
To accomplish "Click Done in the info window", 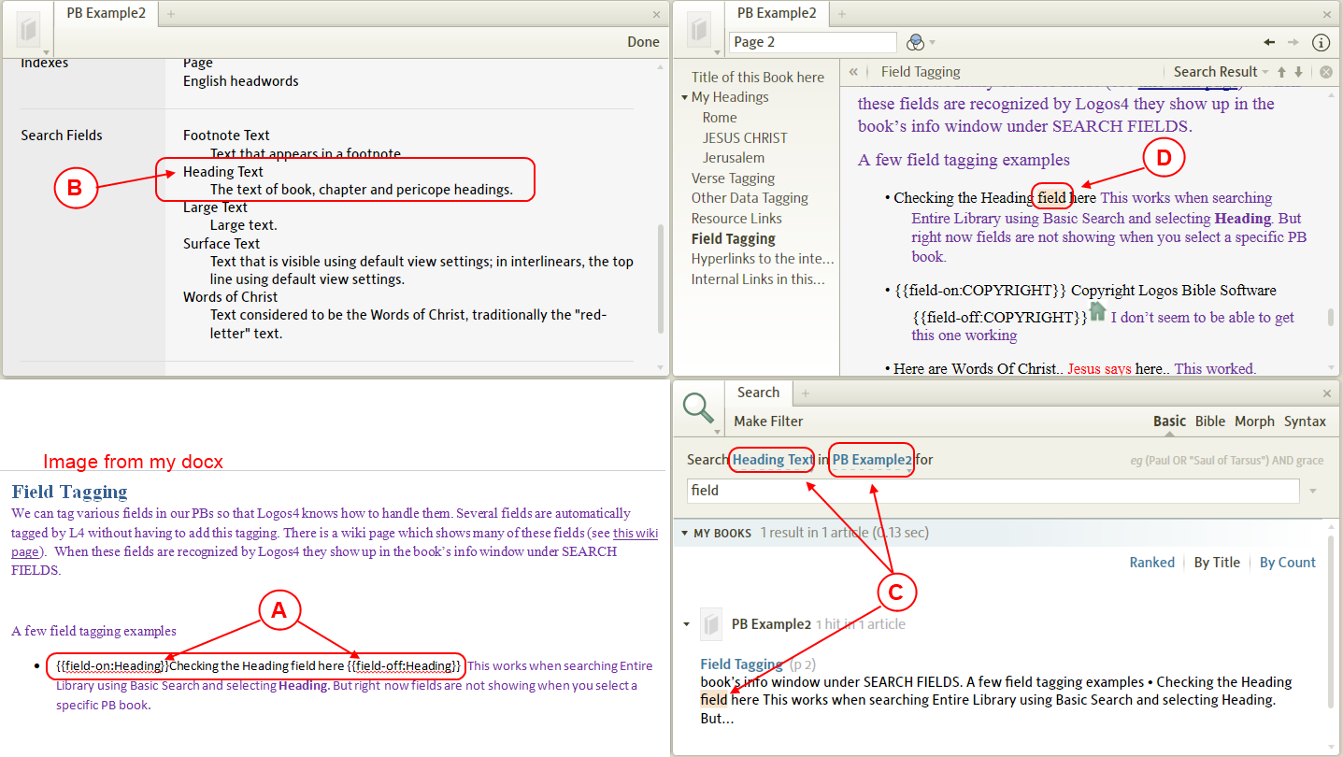I will 643,42.
